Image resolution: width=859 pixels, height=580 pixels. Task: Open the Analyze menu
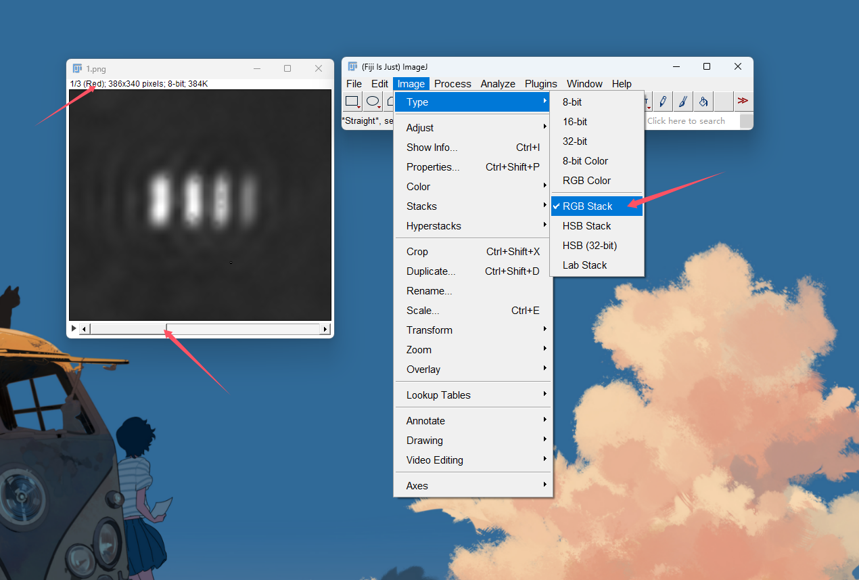[x=498, y=84]
